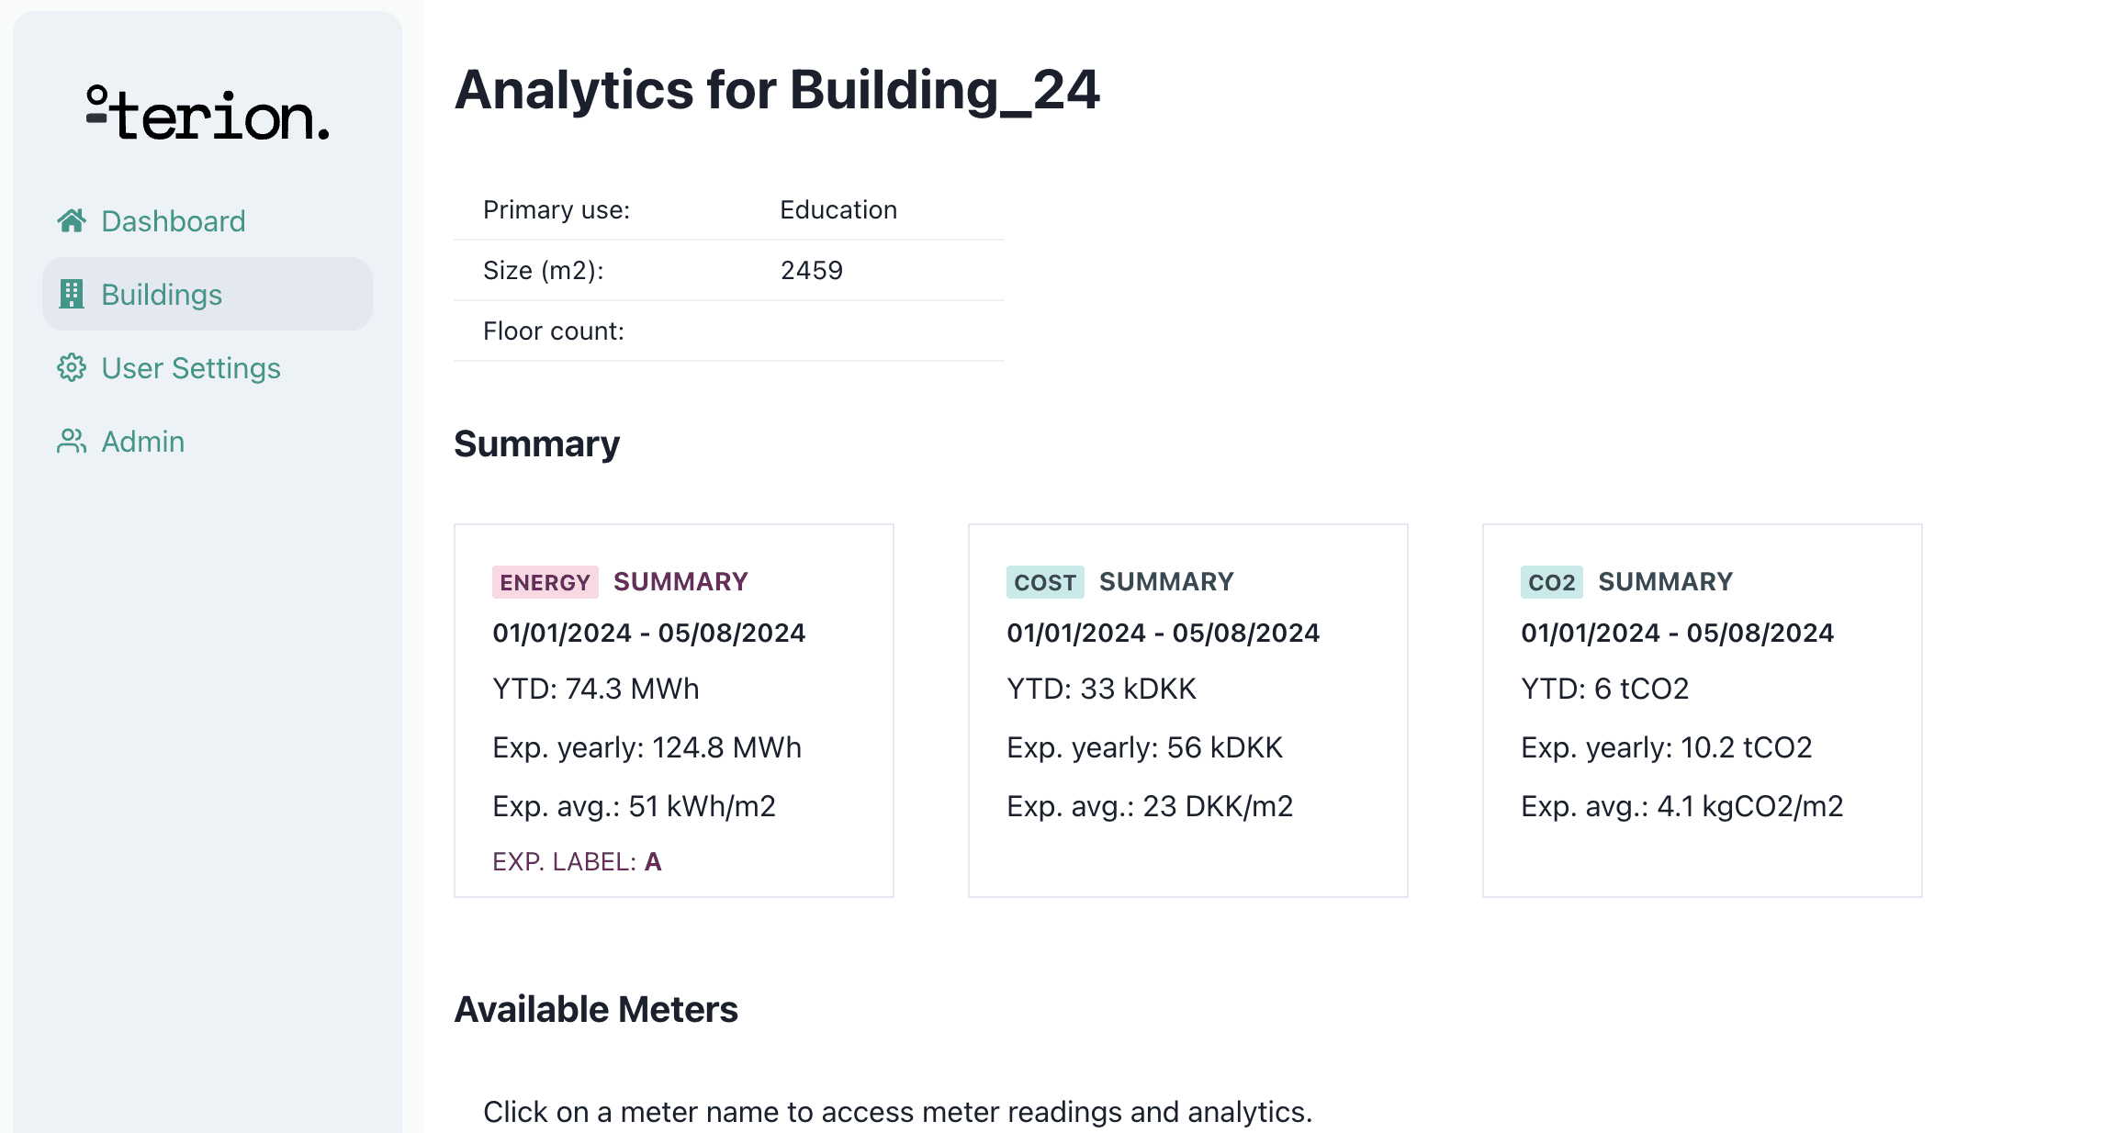The height and width of the screenshot is (1133, 2103).
Task: Click the Education primary use value
Action: click(838, 209)
